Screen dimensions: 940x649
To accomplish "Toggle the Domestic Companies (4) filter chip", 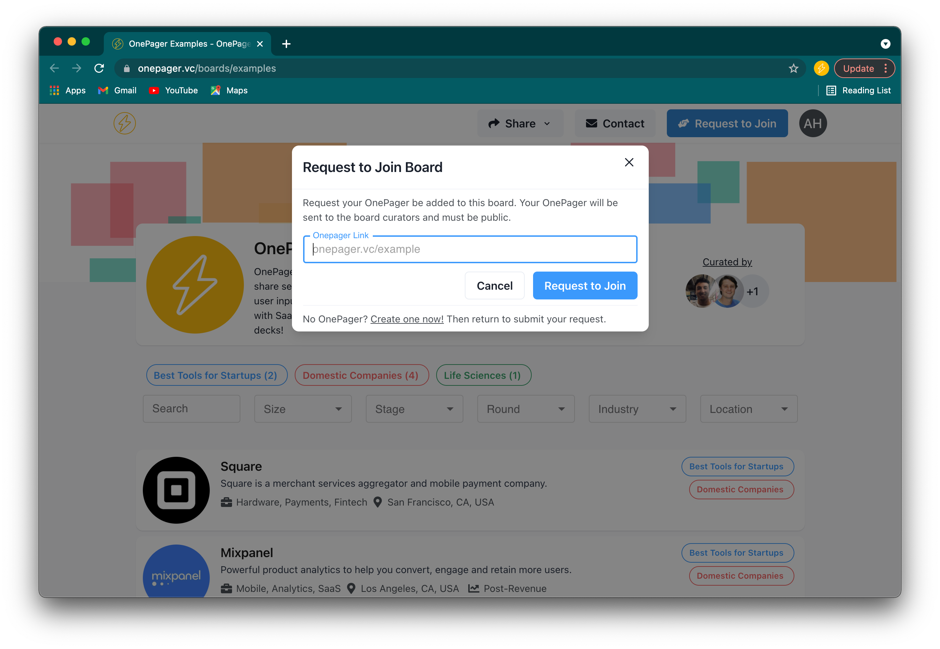I will point(361,375).
